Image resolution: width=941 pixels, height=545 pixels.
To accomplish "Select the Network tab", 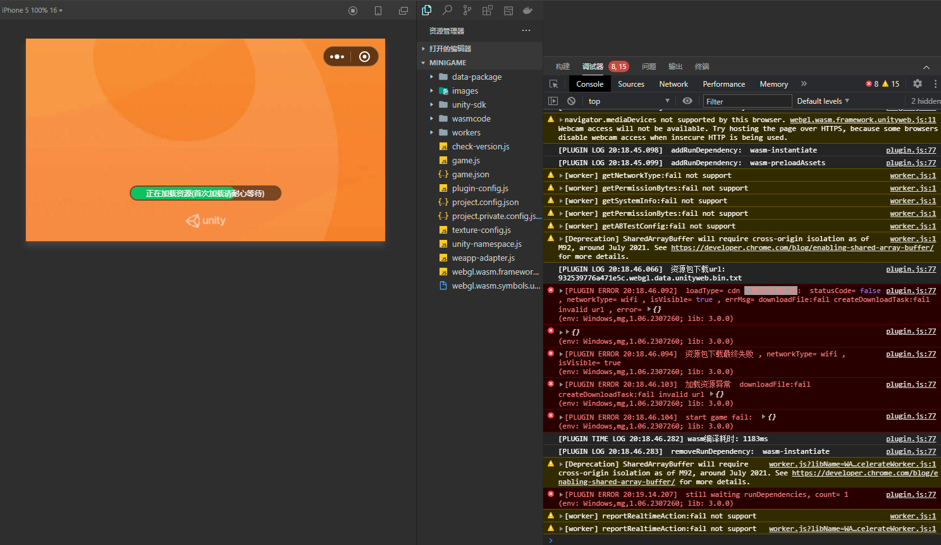I will pyautogui.click(x=673, y=84).
